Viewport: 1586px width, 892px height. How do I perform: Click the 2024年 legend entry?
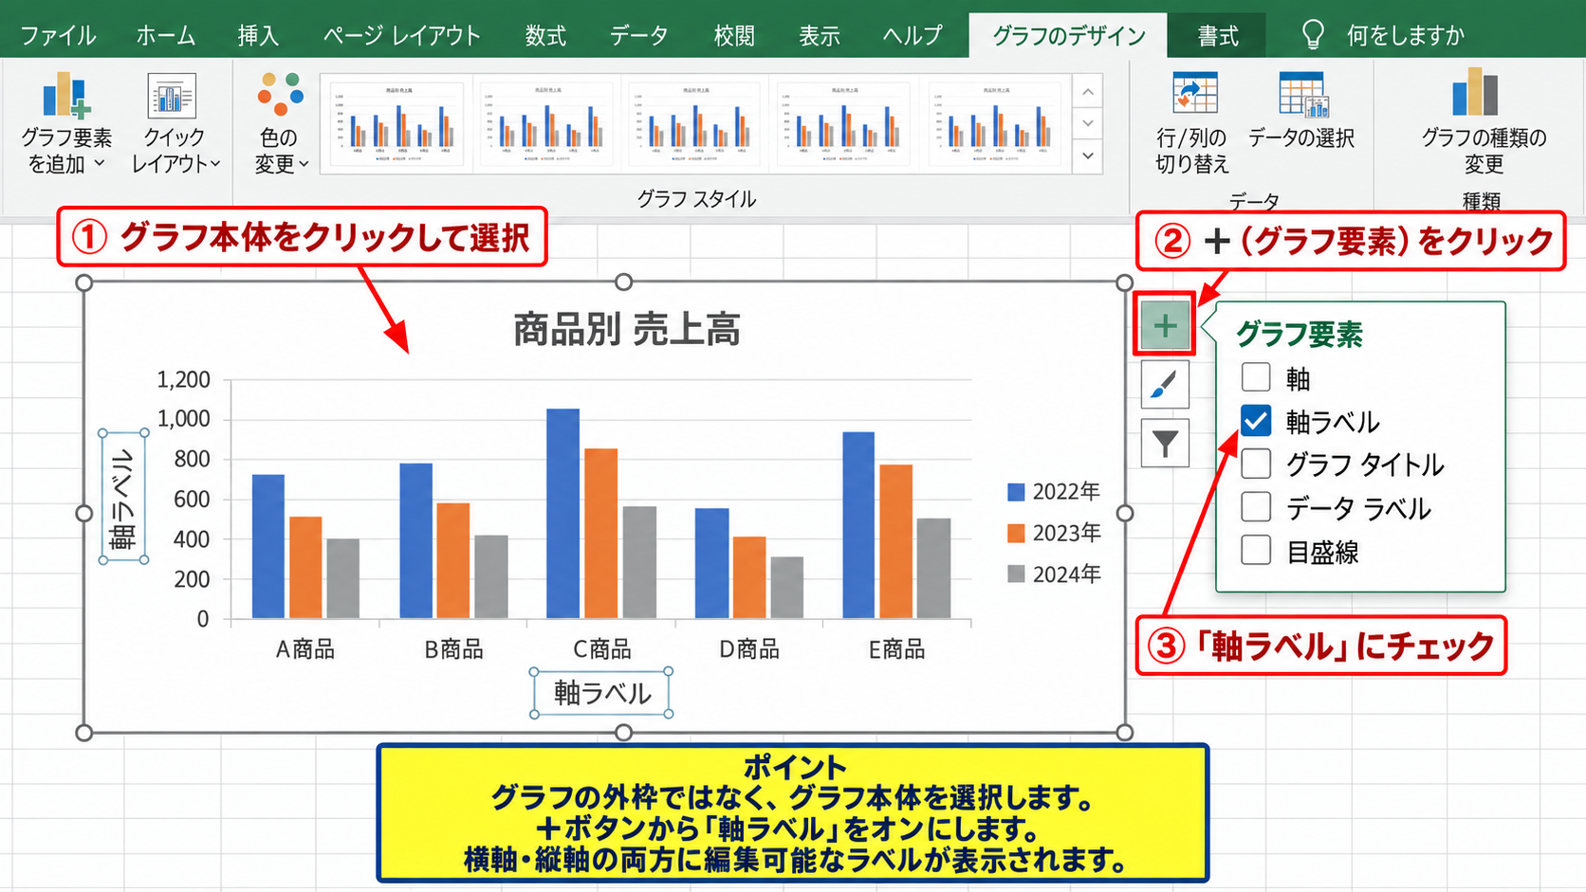click(1054, 573)
